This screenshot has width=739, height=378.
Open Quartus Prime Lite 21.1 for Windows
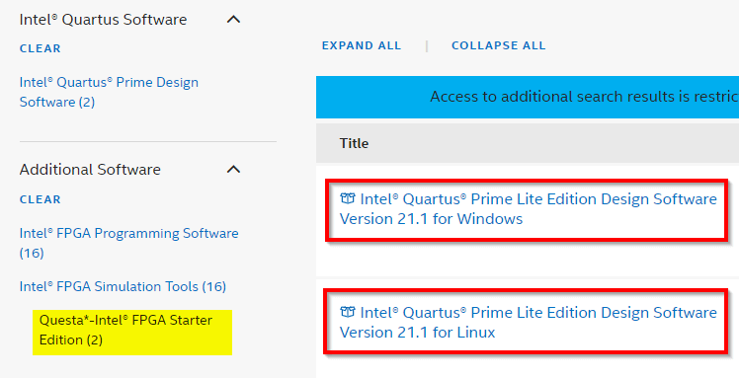(528, 208)
